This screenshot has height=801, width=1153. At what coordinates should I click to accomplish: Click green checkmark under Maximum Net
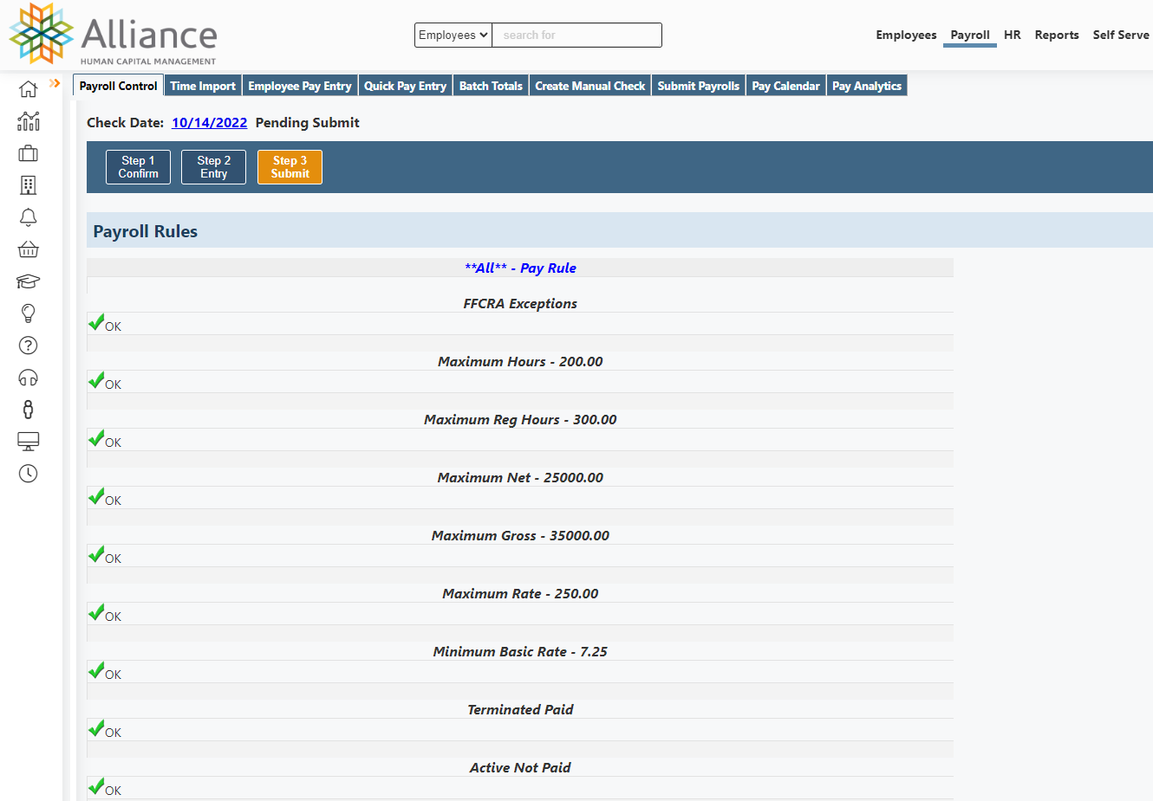[x=96, y=497]
